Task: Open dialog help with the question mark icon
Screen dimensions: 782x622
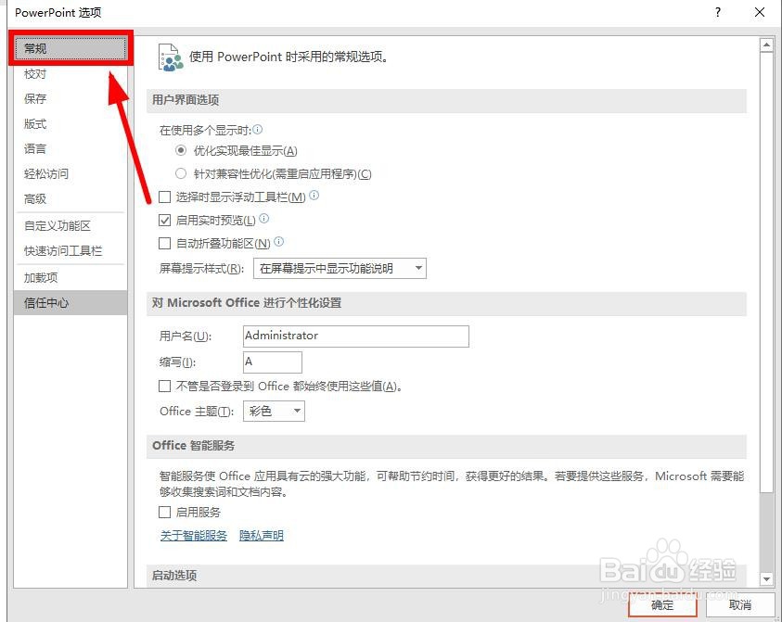Action: point(716,12)
